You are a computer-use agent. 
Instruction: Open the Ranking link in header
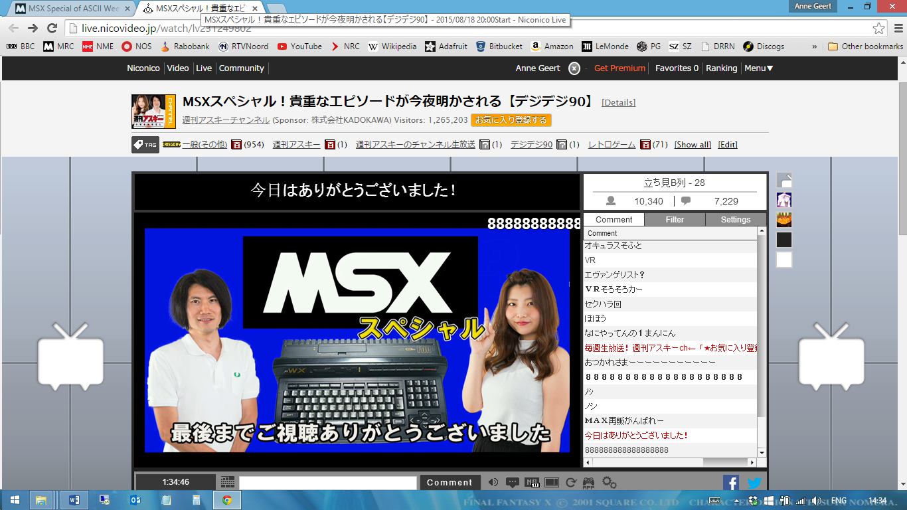coord(721,68)
